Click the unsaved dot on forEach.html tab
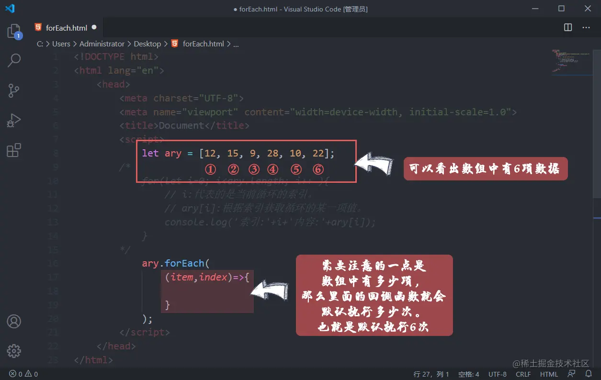 pyautogui.click(x=94, y=27)
